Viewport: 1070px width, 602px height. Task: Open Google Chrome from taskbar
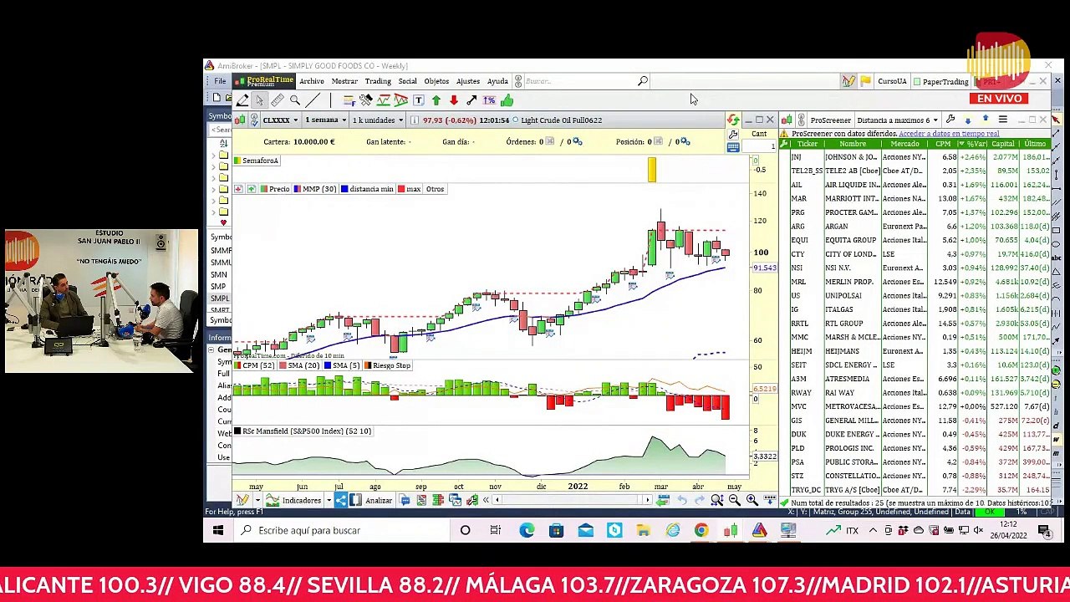point(701,530)
